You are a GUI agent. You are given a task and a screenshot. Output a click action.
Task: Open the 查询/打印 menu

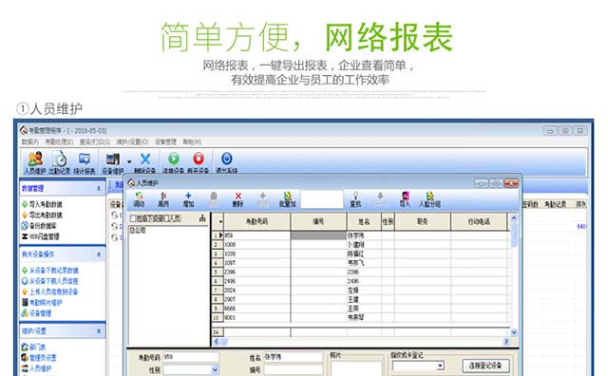coord(95,141)
